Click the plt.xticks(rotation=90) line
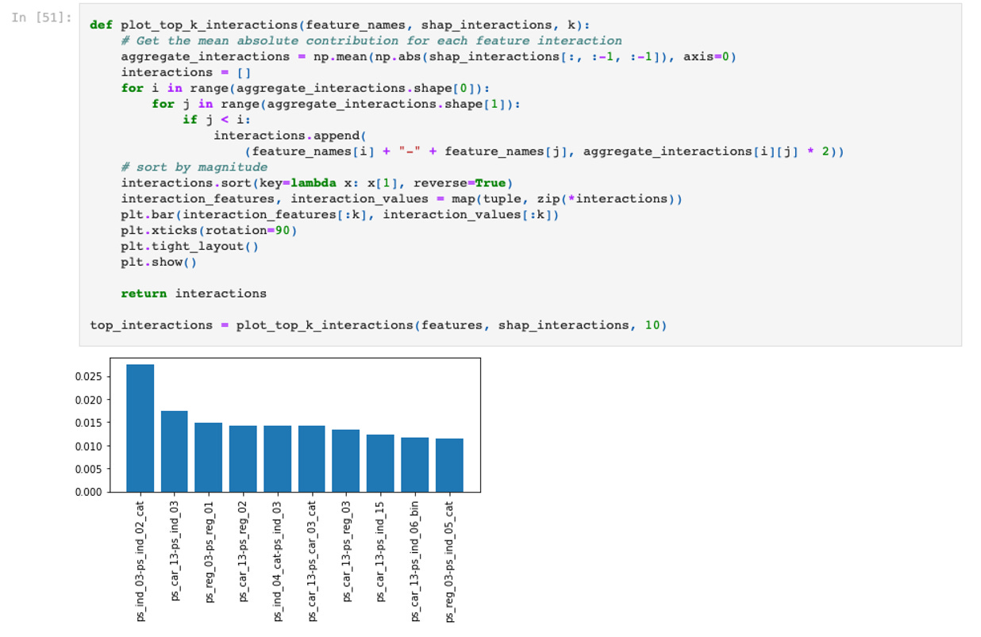This screenshot has width=981, height=637. point(210,231)
